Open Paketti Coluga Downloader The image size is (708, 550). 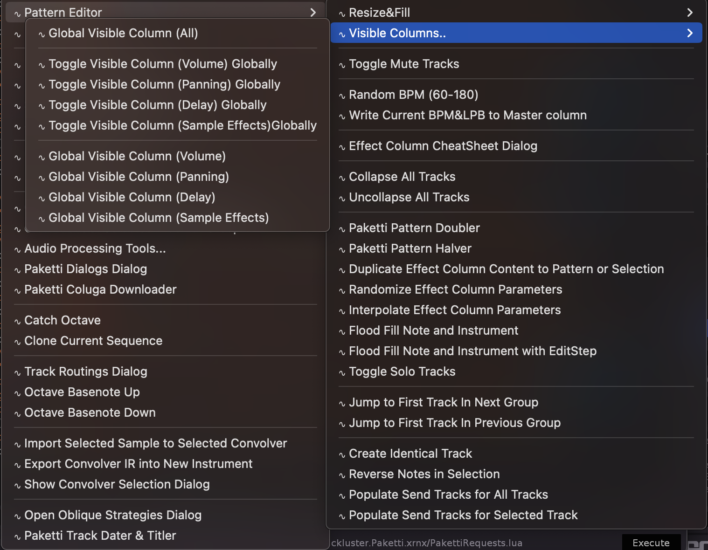(x=100, y=289)
